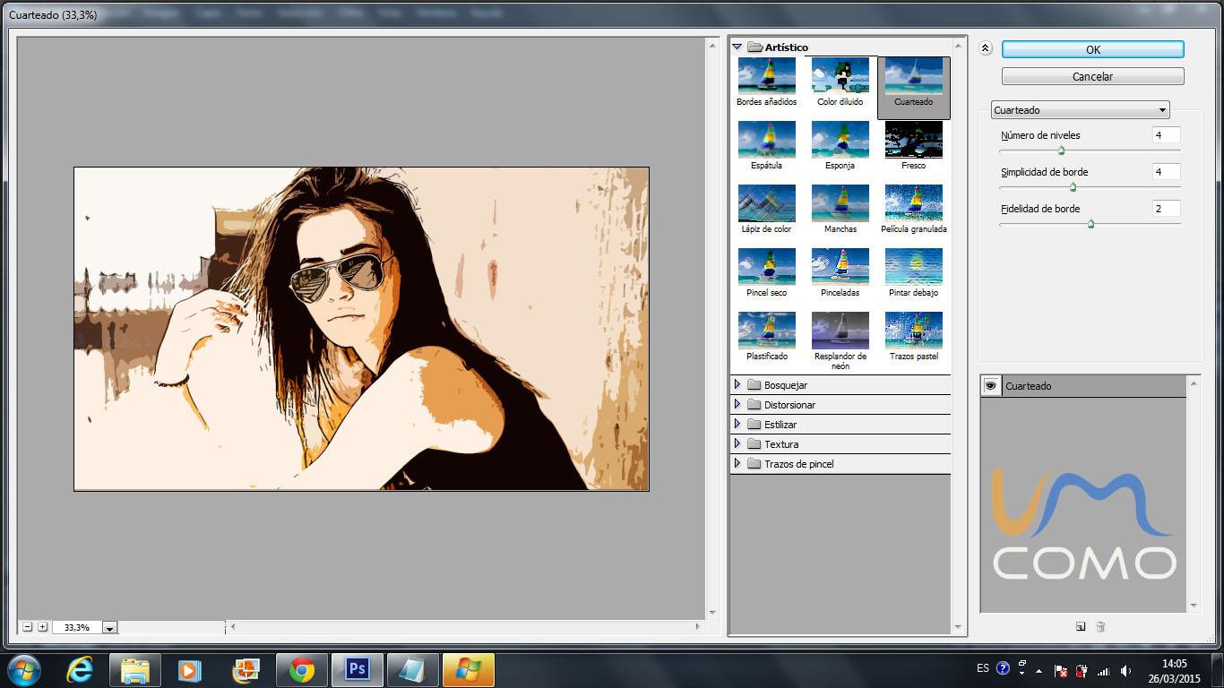The image size is (1224, 688).
Task: Click the Fidelidad de borde value field
Action: pos(1166,209)
